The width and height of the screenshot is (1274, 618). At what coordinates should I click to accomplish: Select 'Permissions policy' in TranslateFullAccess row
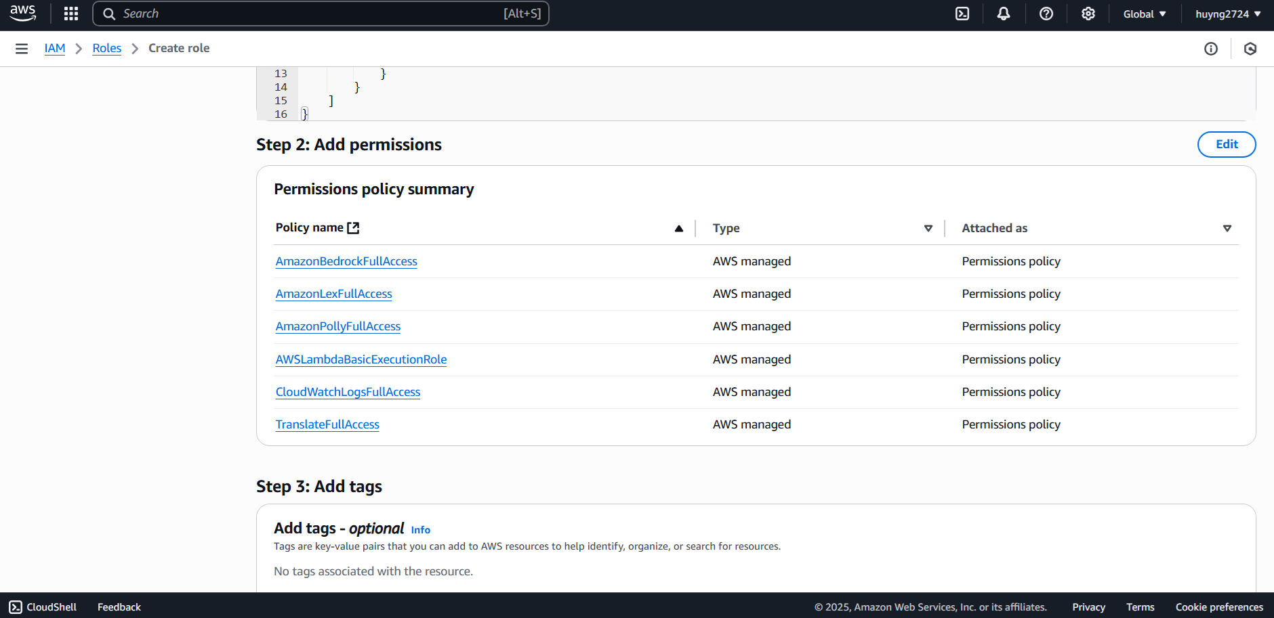[x=1011, y=424]
